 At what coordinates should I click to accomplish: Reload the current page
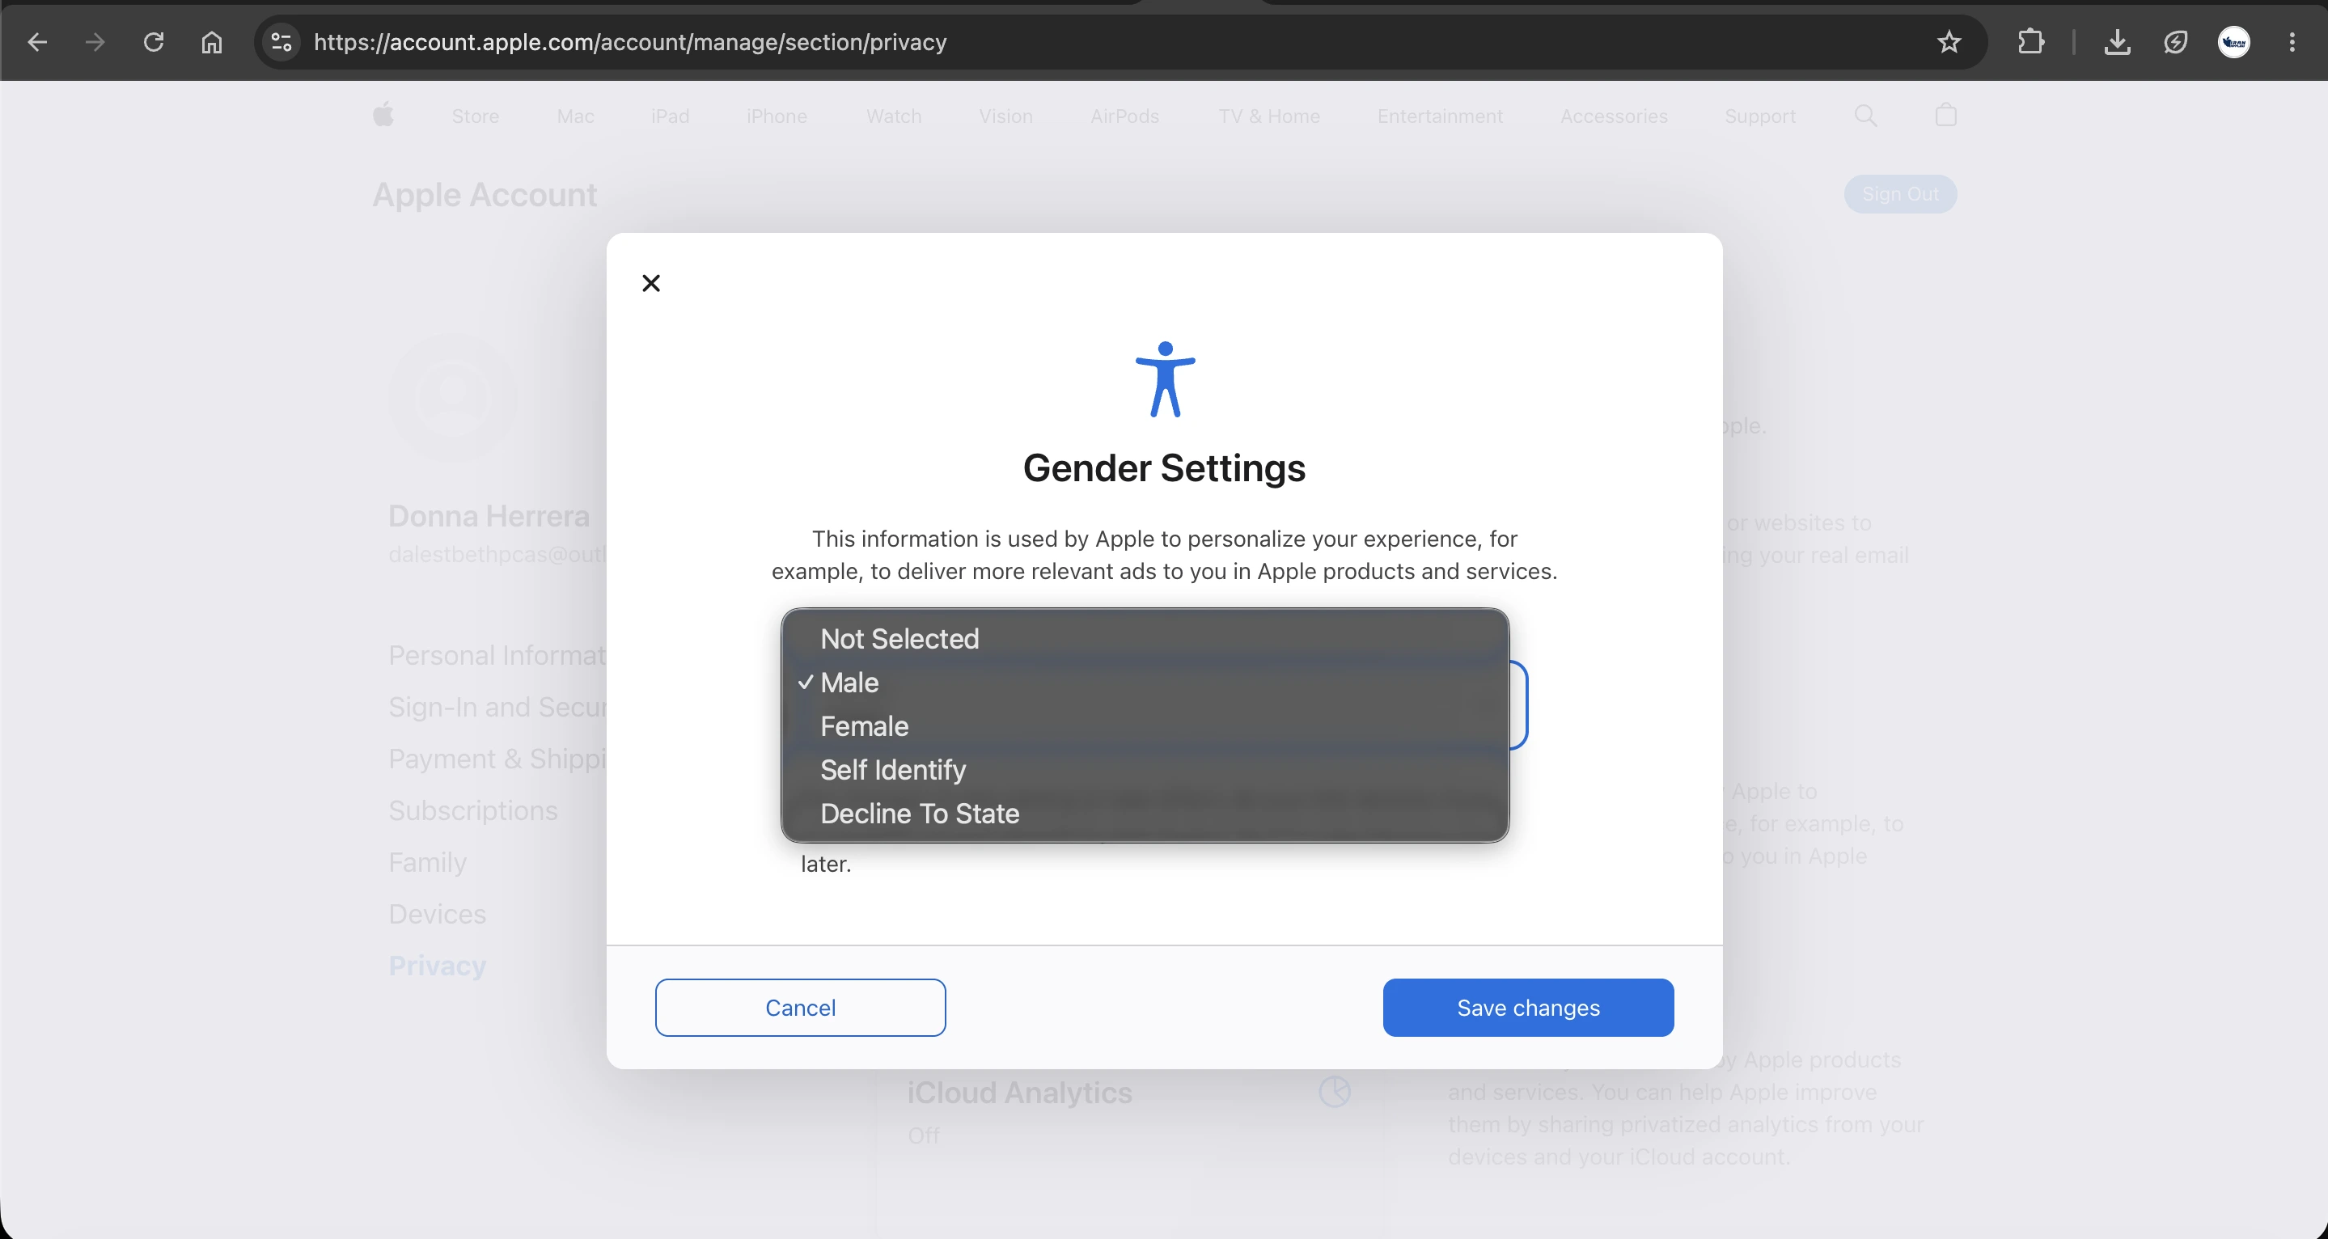coord(154,41)
